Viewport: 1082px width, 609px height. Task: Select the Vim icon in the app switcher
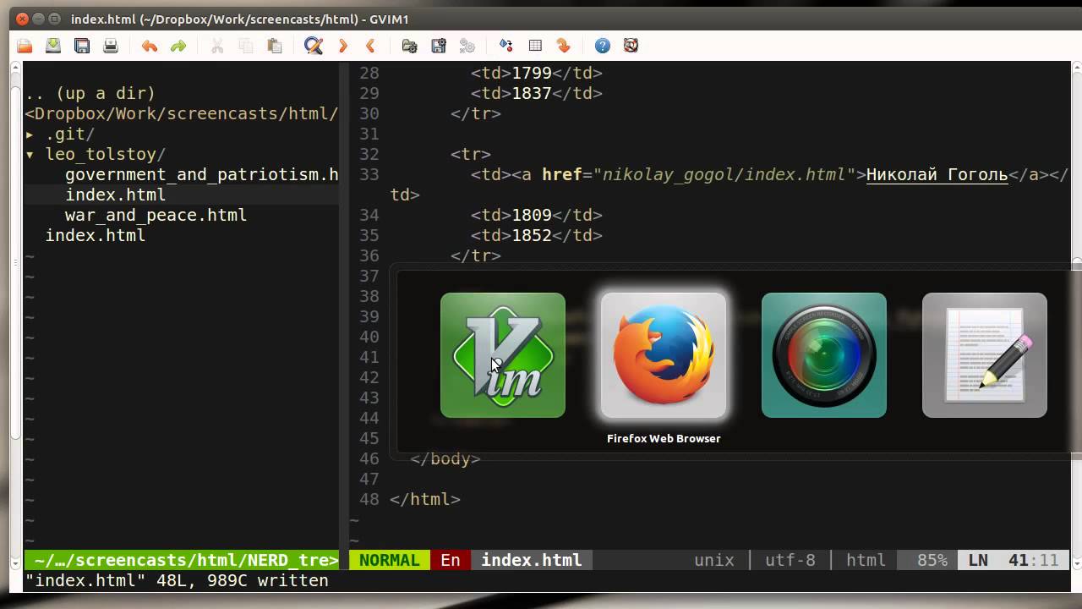tap(503, 355)
